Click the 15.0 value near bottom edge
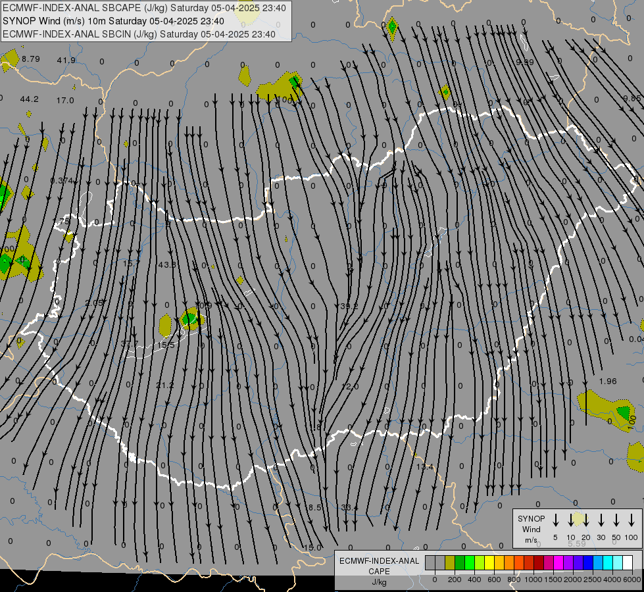 (312, 548)
